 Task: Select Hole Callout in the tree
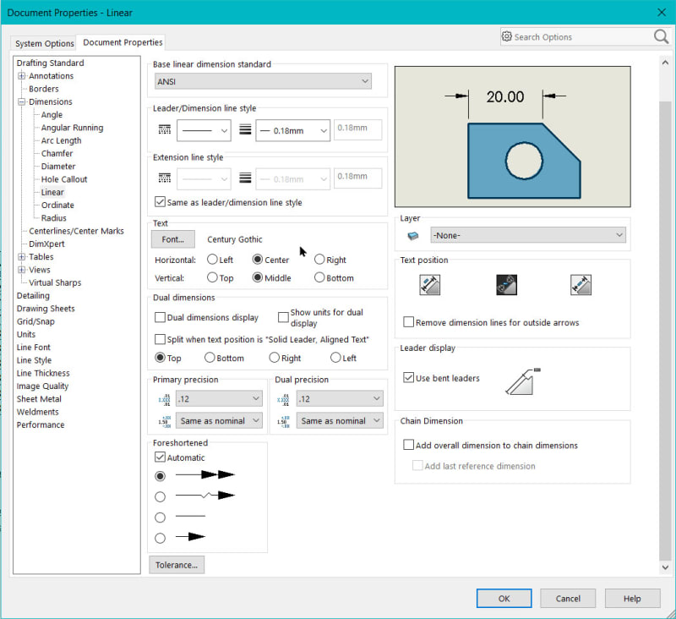tap(64, 179)
